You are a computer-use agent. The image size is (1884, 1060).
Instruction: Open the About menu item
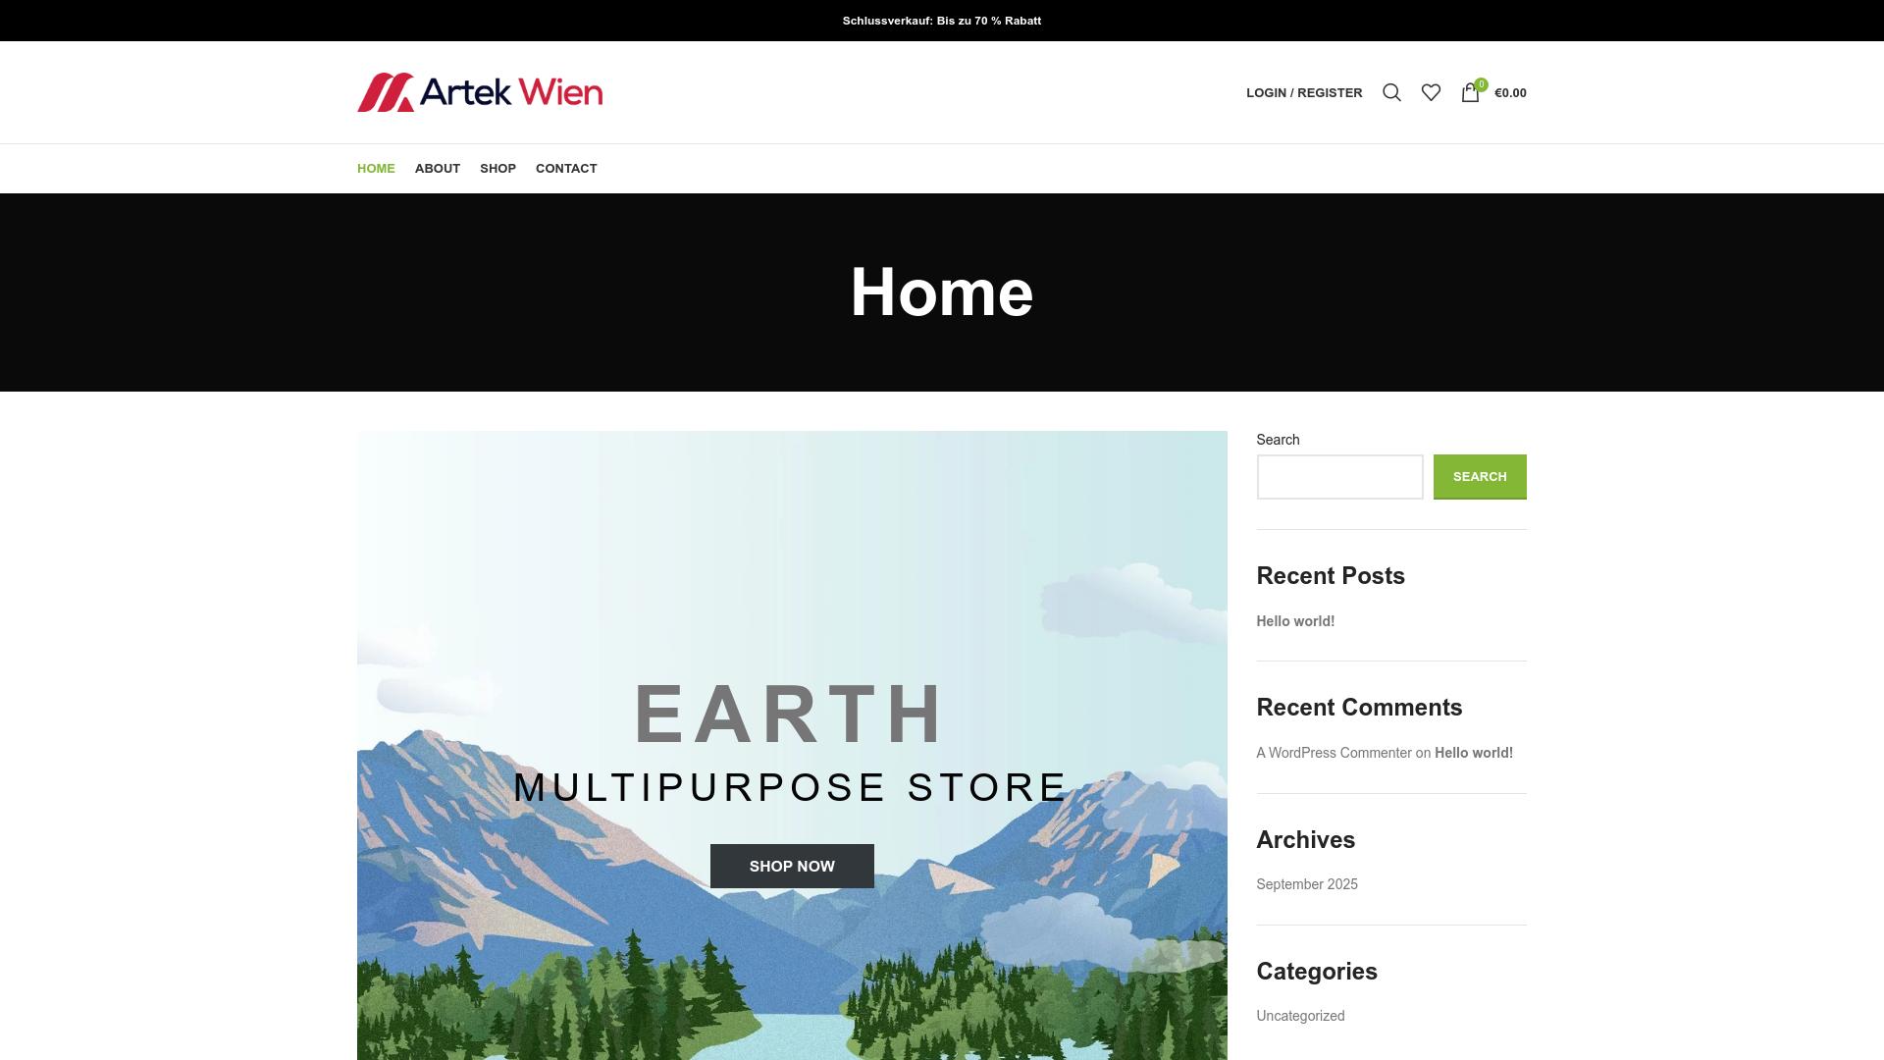tap(438, 169)
